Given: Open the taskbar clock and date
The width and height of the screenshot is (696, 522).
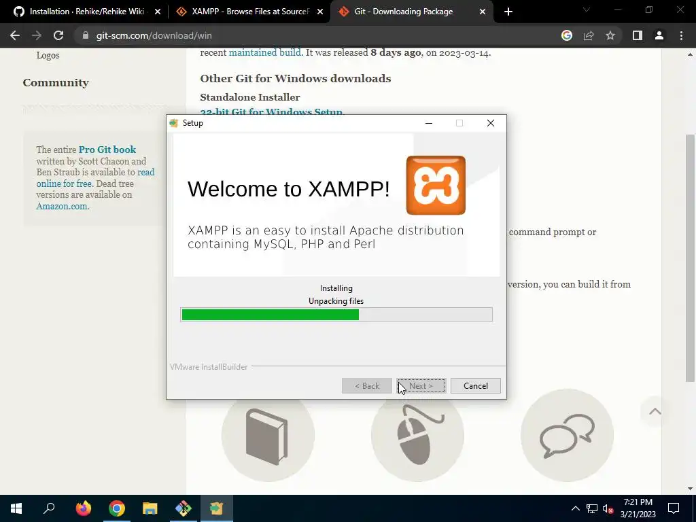Looking at the screenshot, I should (638, 508).
